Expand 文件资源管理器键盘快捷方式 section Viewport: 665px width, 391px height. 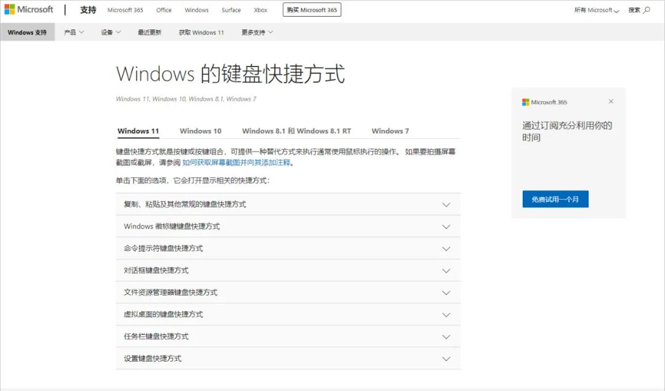288,292
